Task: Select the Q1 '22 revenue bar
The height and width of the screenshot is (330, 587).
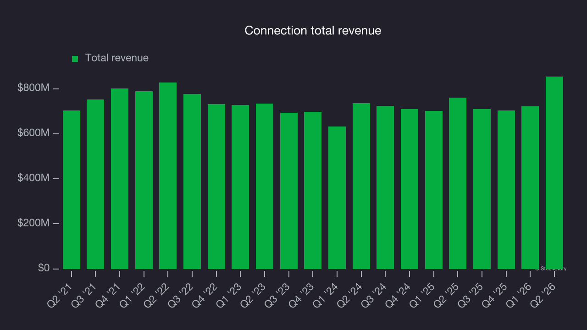Action: [x=144, y=180]
